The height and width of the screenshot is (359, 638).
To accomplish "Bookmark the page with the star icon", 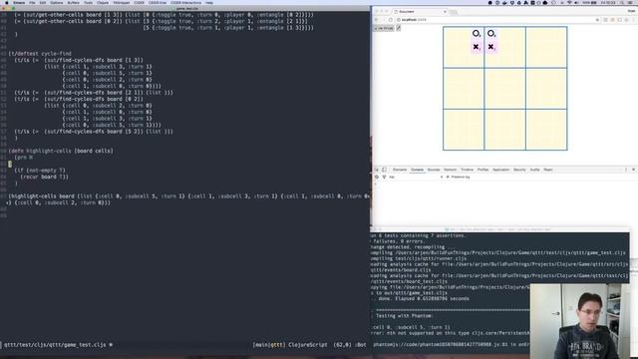I will click(597, 20).
